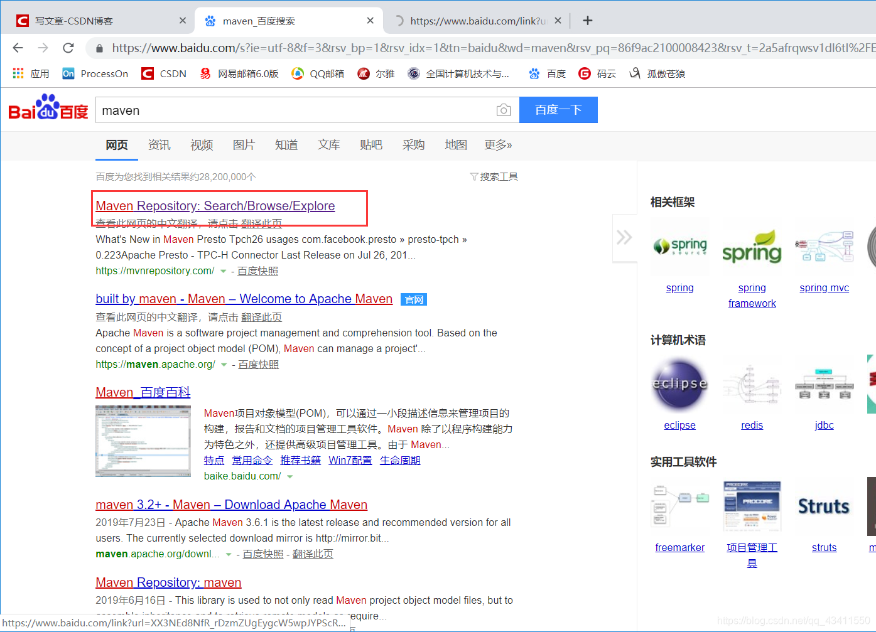Screen dimensions: 876x632
Task: Open the 常用命令 baike sublink
Action: pos(252,461)
